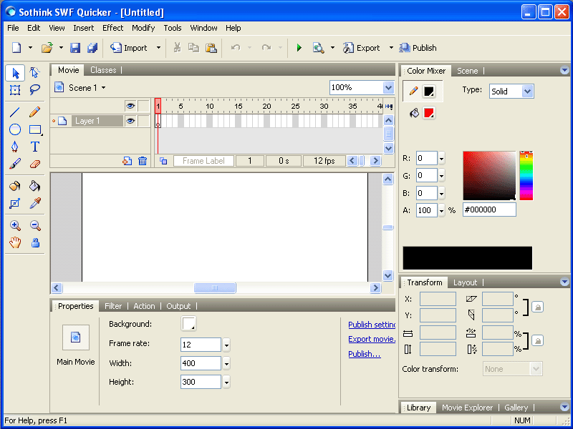Select stroke color pencil mode
The width and height of the screenshot is (573, 429).
pos(414,91)
